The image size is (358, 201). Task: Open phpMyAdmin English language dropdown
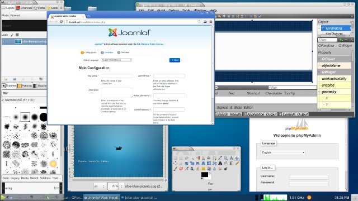(283, 152)
